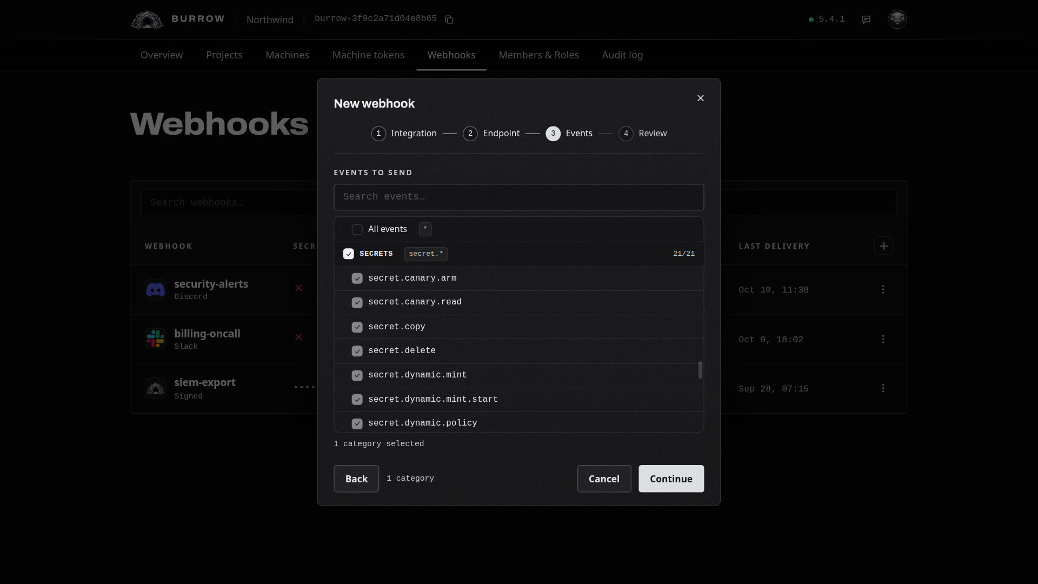Screen dimensions: 1038x584
Task: Click red X in billing-oncall row
Action: point(298,337)
